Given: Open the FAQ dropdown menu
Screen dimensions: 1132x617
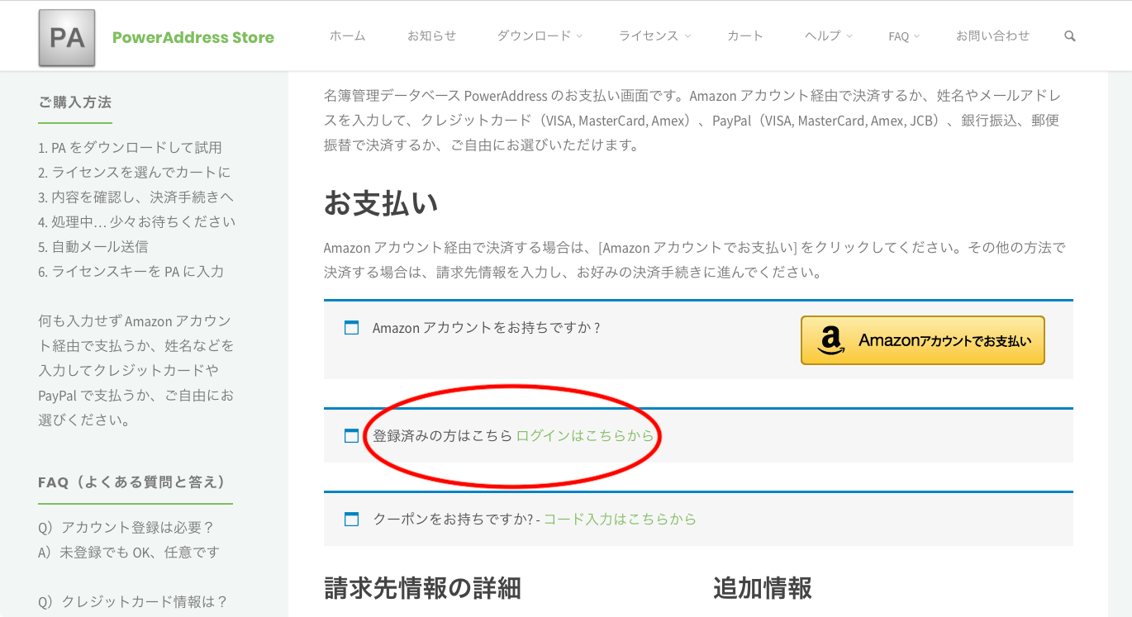Looking at the screenshot, I should coord(903,36).
